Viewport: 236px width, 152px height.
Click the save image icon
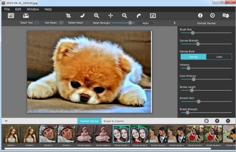point(26,16)
